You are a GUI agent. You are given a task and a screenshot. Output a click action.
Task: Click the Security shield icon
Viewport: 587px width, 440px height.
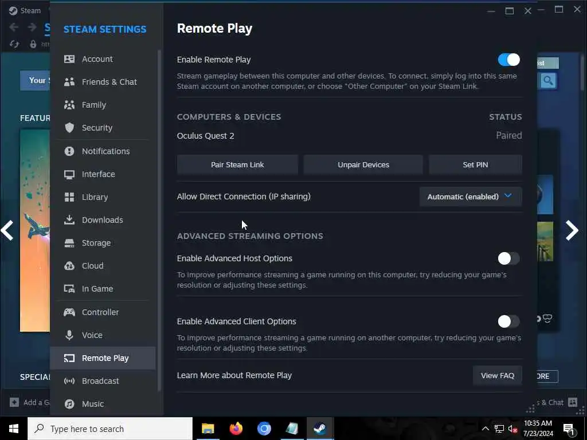click(x=69, y=128)
